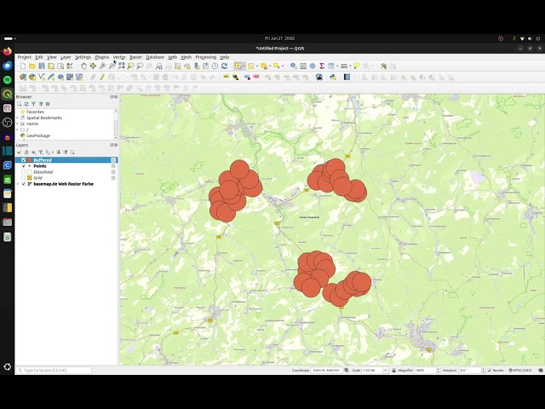Screen dimensions: 545x409
Task: Toggle the scale lock padlock icon
Action: point(393,371)
